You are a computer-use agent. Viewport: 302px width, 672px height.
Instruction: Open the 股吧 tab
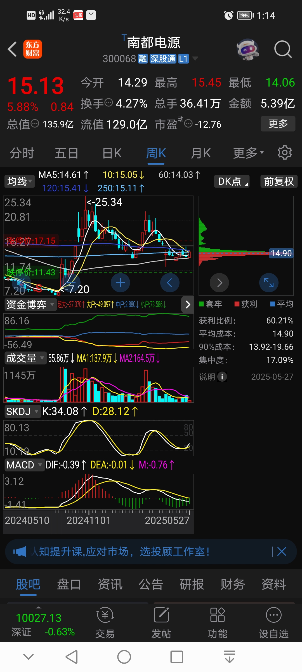[x=28, y=585]
